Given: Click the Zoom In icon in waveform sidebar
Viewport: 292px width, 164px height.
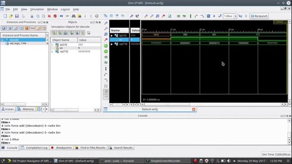Looking at the screenshot, I should pyautogui.click(x=106, y=23).
